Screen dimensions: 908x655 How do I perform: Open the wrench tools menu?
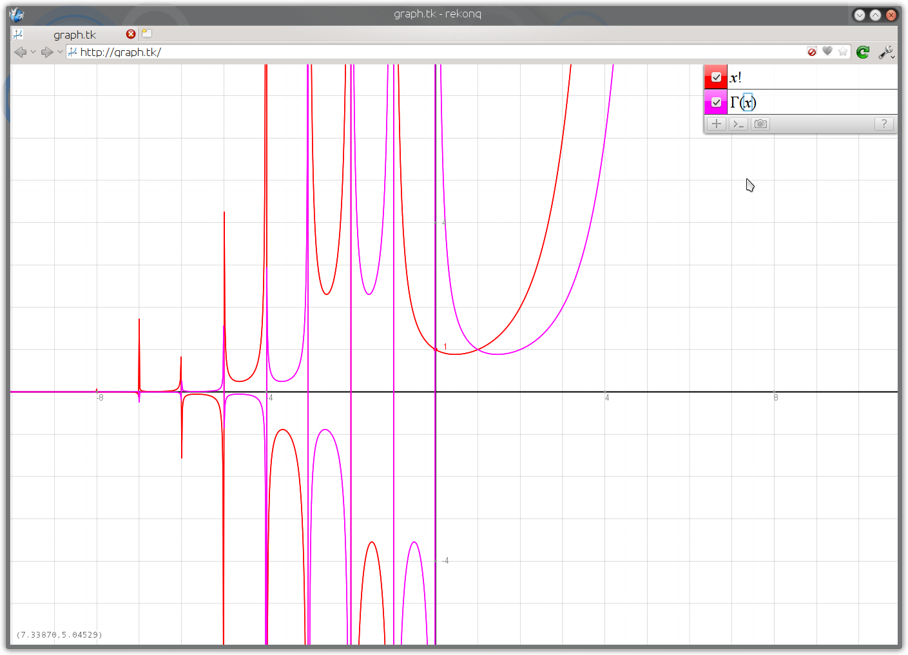[x=887, y=52]
